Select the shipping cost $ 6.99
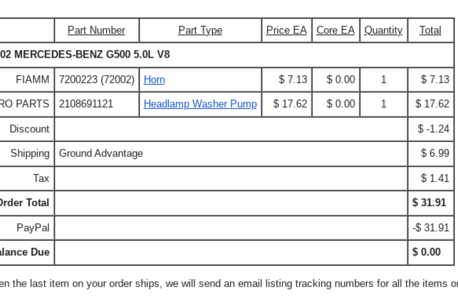Viewport: 458px width, 305px height. pyautogui.click(x=435, y=154)
